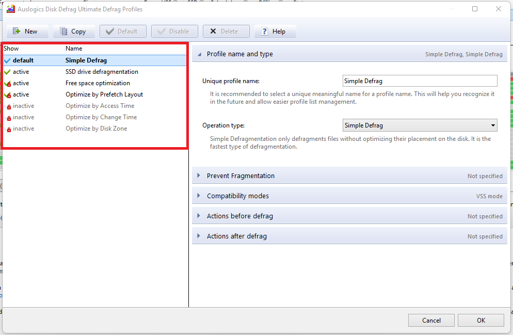513x335 pixels.
Task: Click the Delete profile button
Action: point(226,31)
